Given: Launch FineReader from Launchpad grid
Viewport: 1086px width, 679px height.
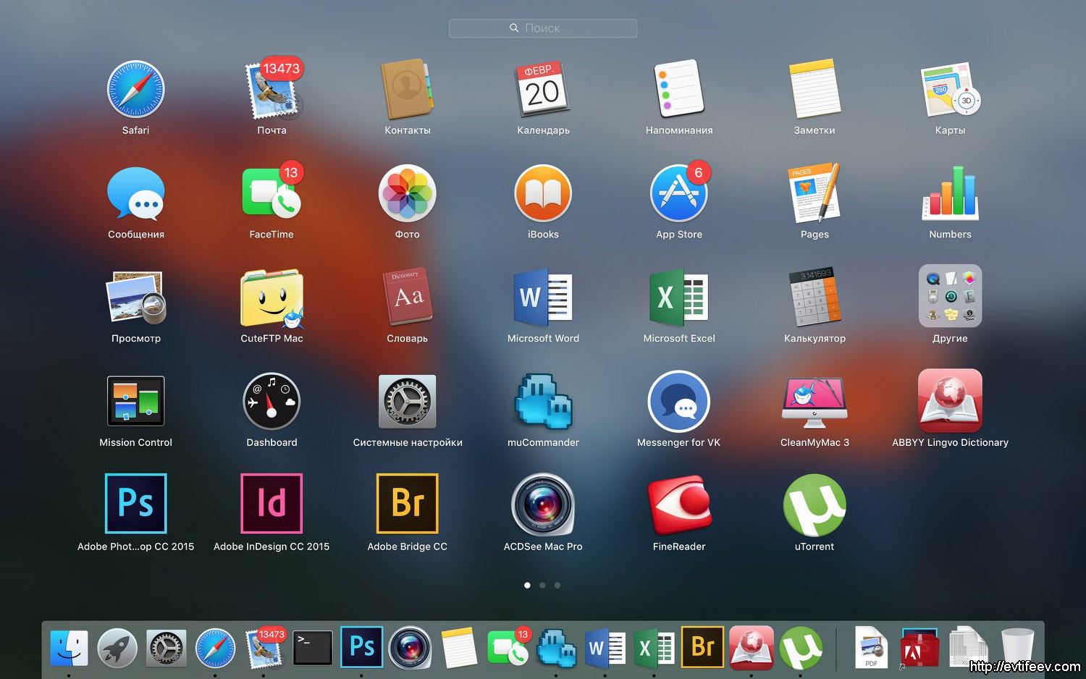Looking at the screenshot, I should coord(678,504).
